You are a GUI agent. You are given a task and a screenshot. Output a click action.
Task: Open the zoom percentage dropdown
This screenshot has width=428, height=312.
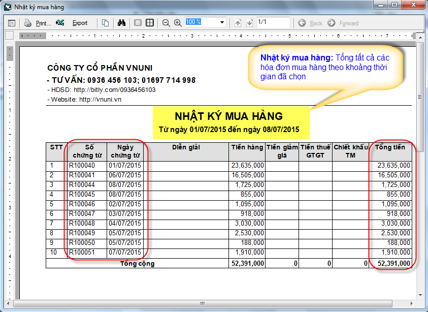(222, 22)
